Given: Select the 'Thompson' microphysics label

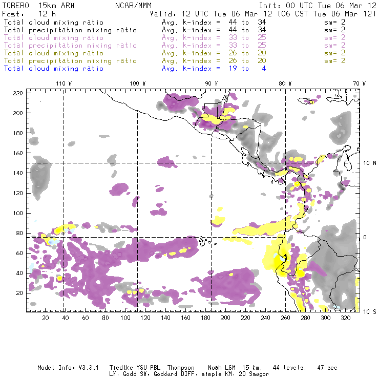Looking at the screenshot, I should (x=181, y=368).
